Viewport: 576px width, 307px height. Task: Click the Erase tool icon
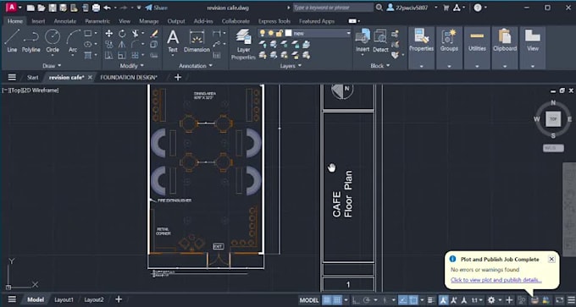[x=154, y=34]
